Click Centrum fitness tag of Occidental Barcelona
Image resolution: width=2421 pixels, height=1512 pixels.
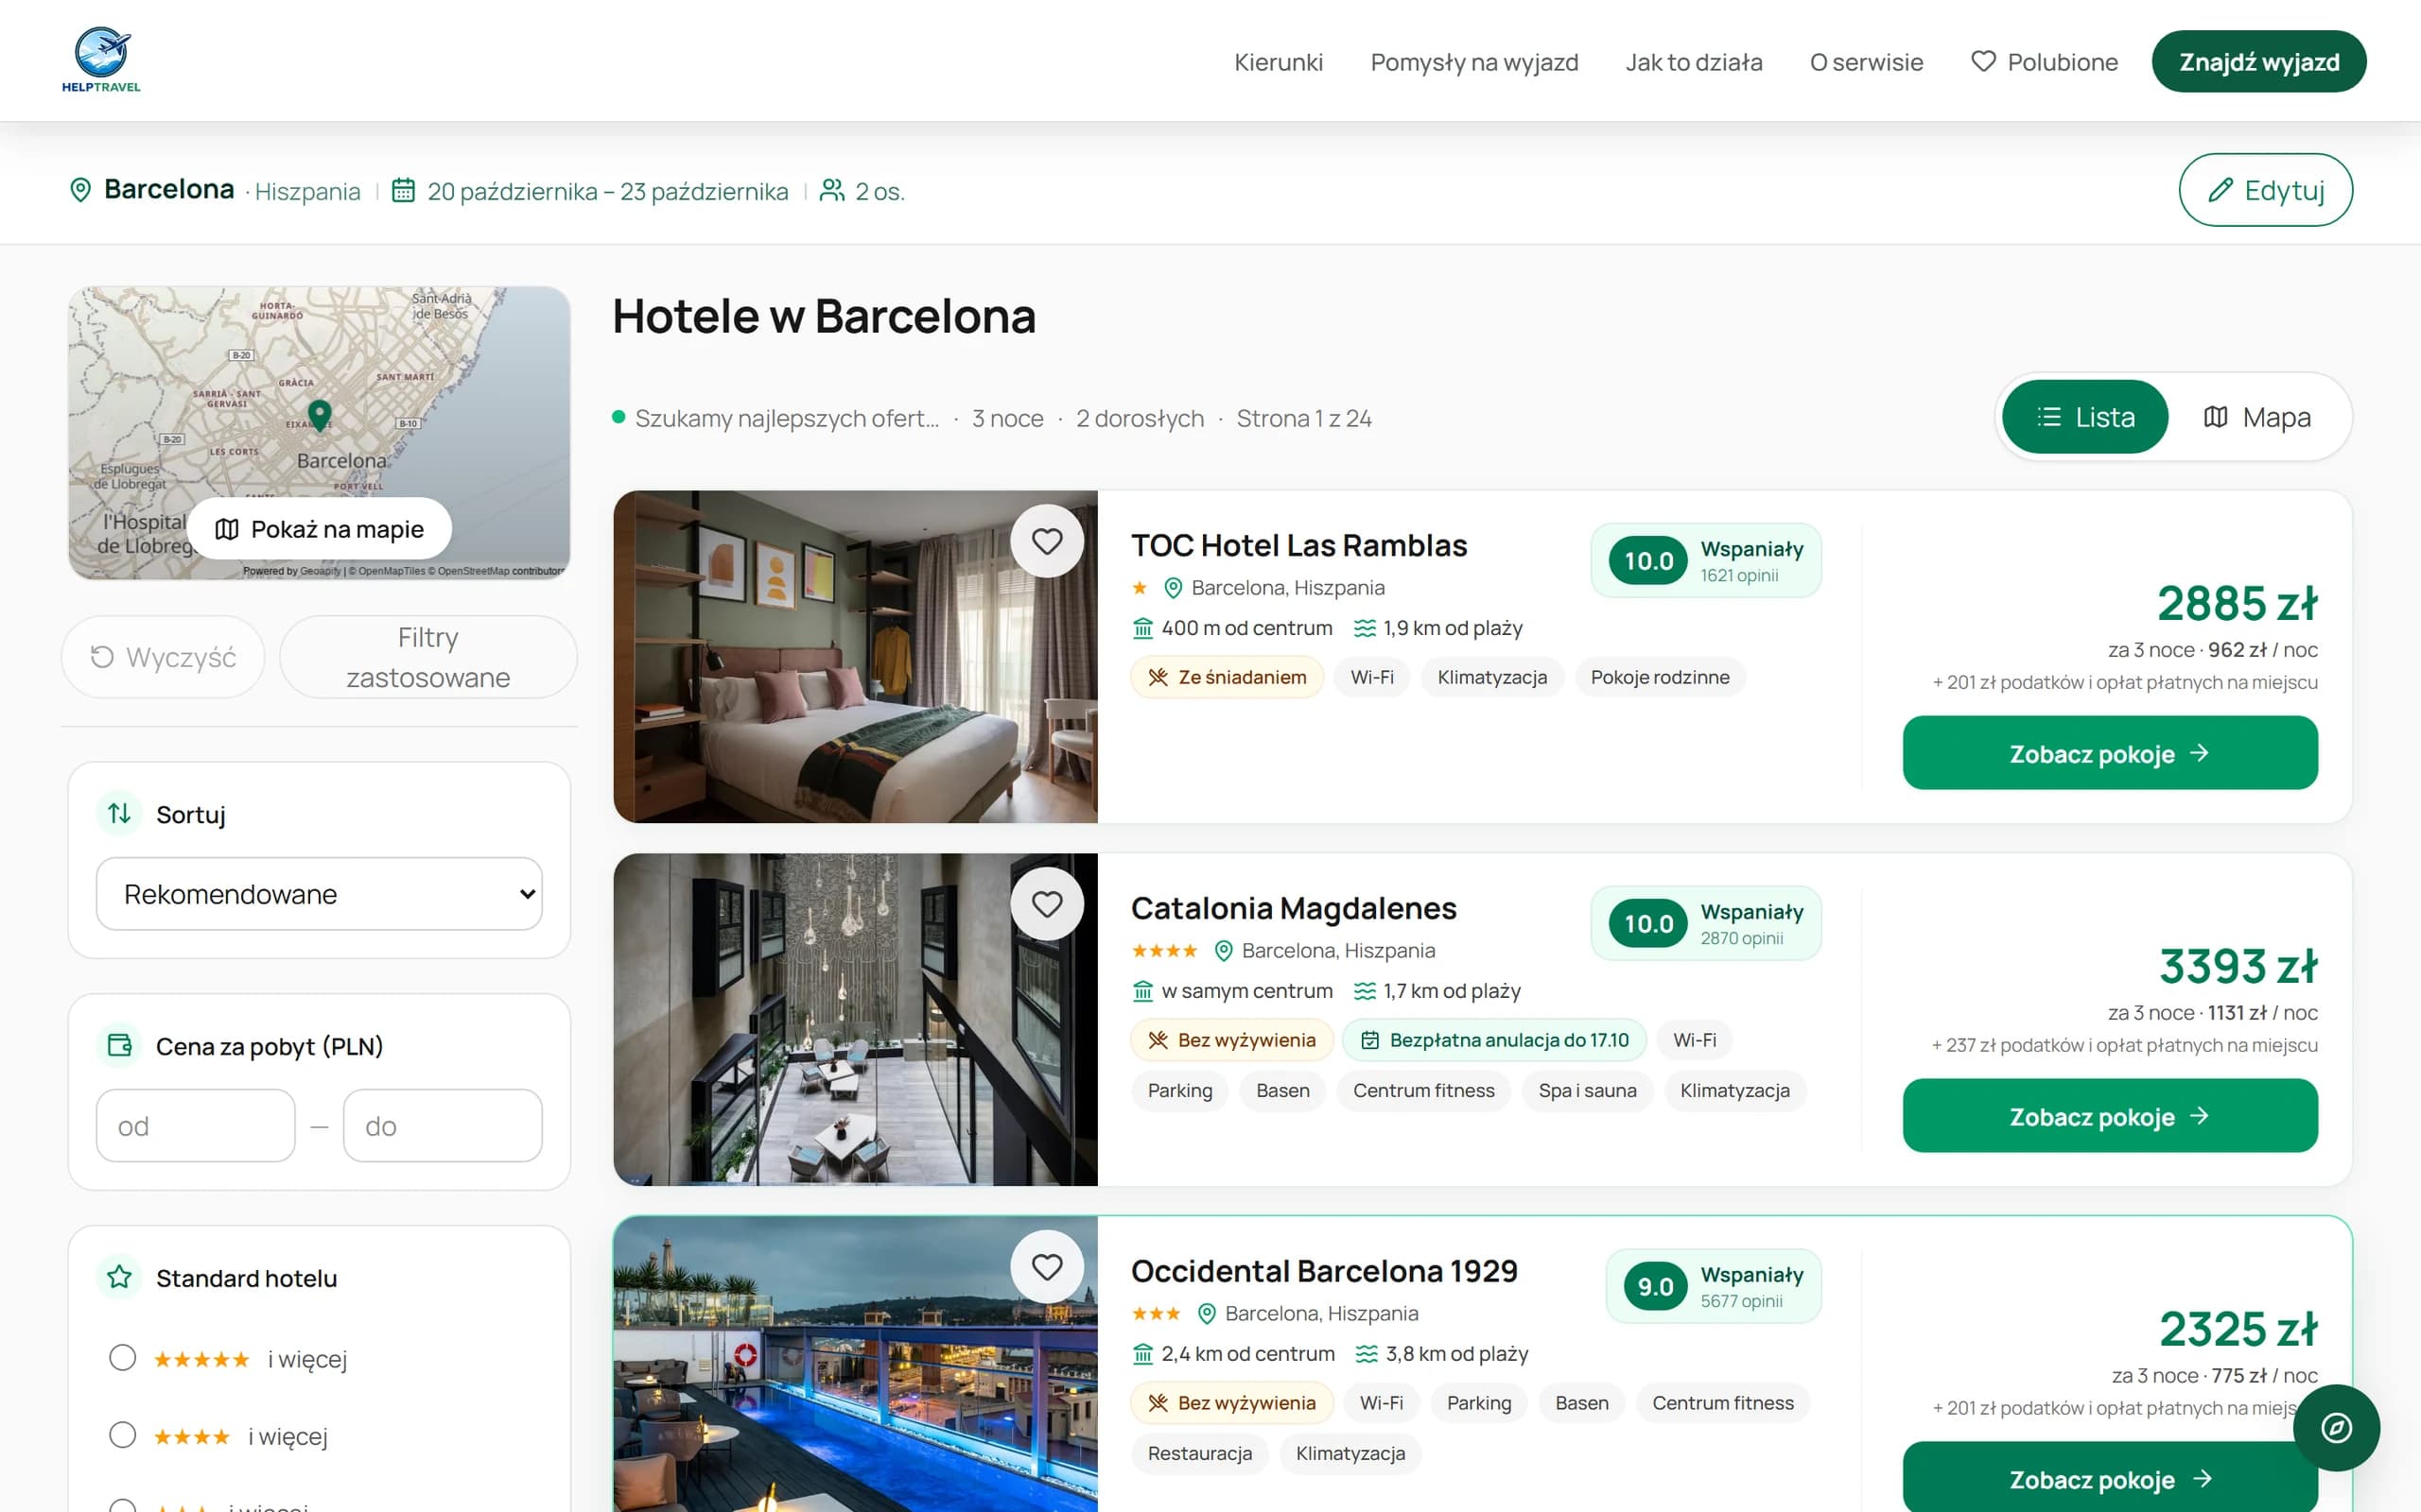(1723, 1403)
